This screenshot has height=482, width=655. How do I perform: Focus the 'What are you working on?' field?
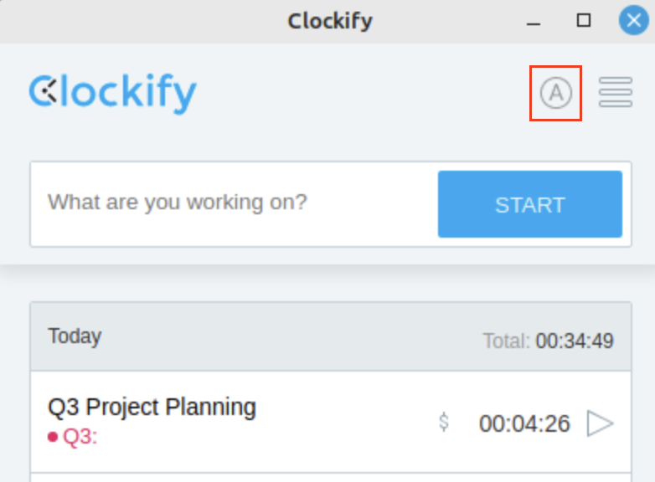234,203
